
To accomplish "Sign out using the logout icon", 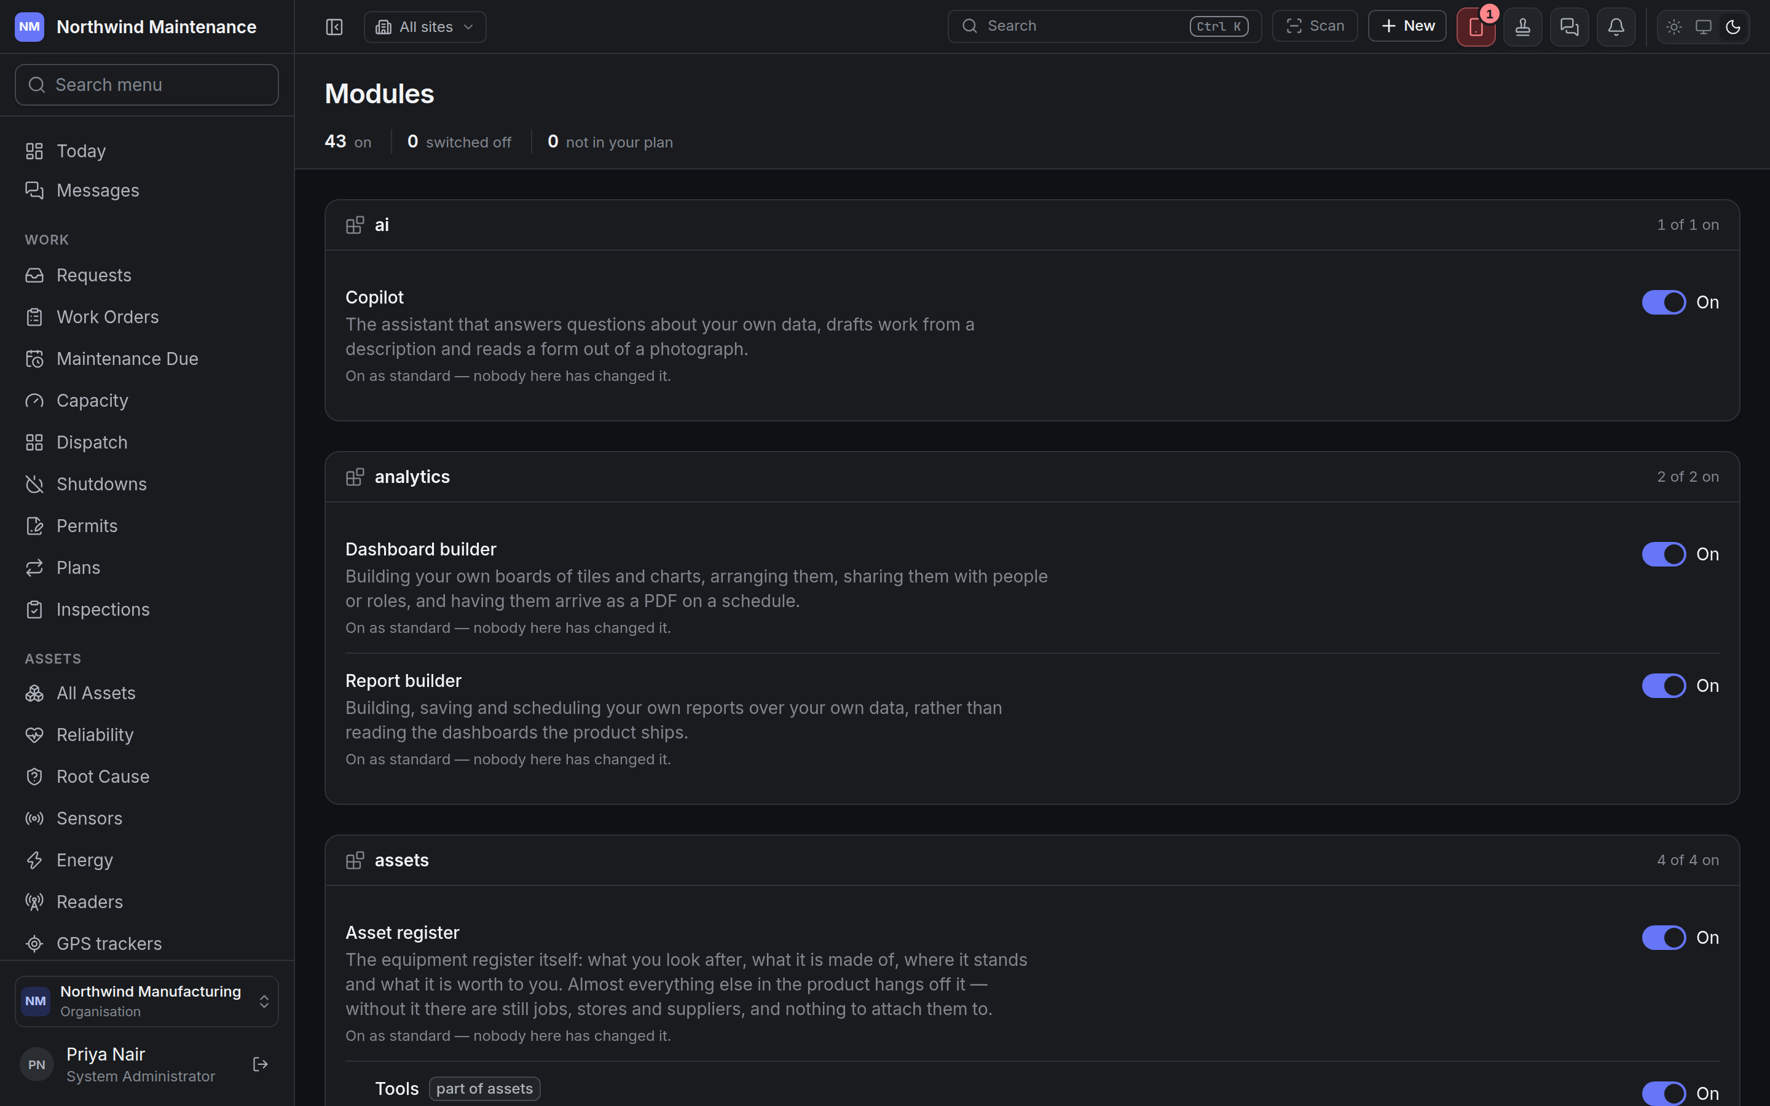I will click(261, 1064).
